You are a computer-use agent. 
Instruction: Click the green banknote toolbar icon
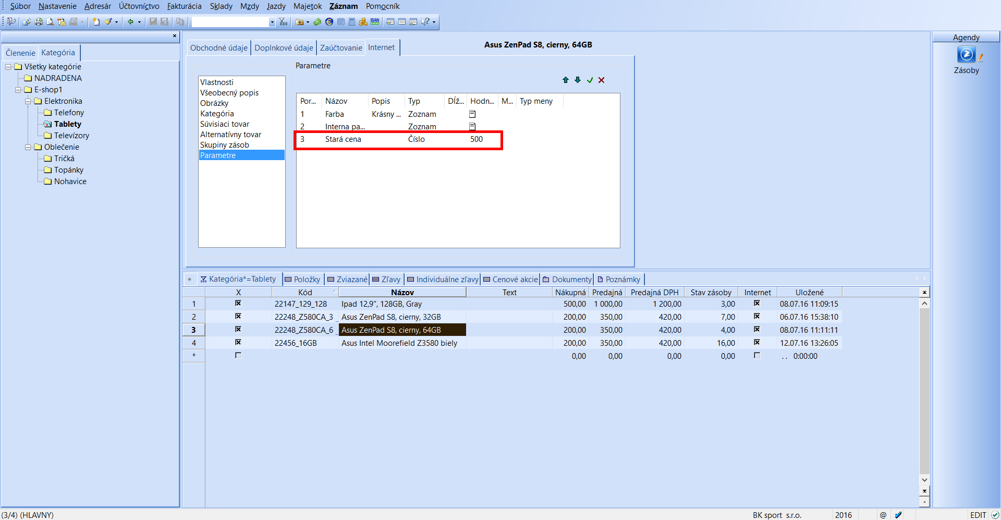point(317,21)
